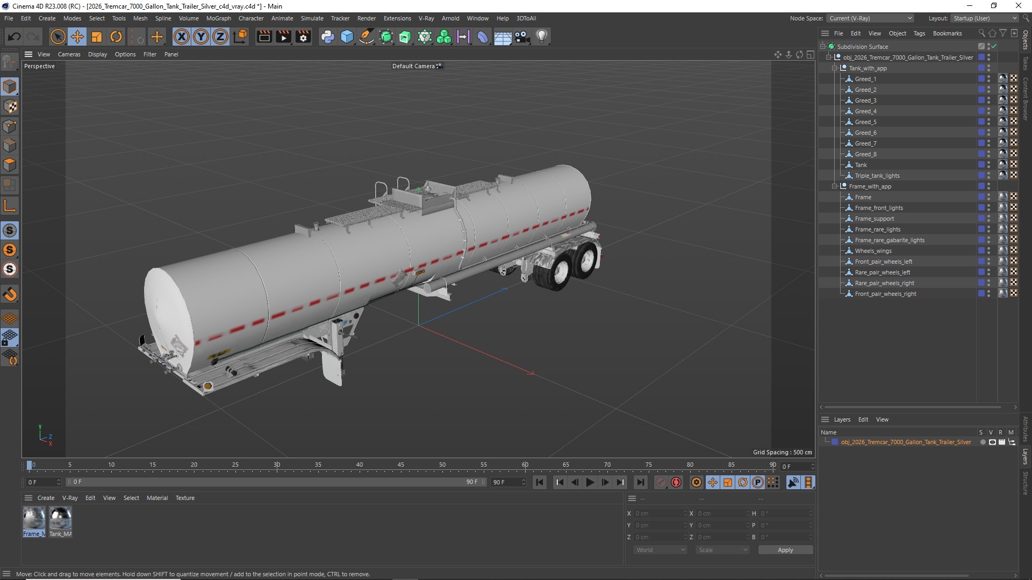Image resolution: width=1032 pixels, height=580 pixels.
Task: Select the Scale tool in the toolbar
Action: click(97, 37)
